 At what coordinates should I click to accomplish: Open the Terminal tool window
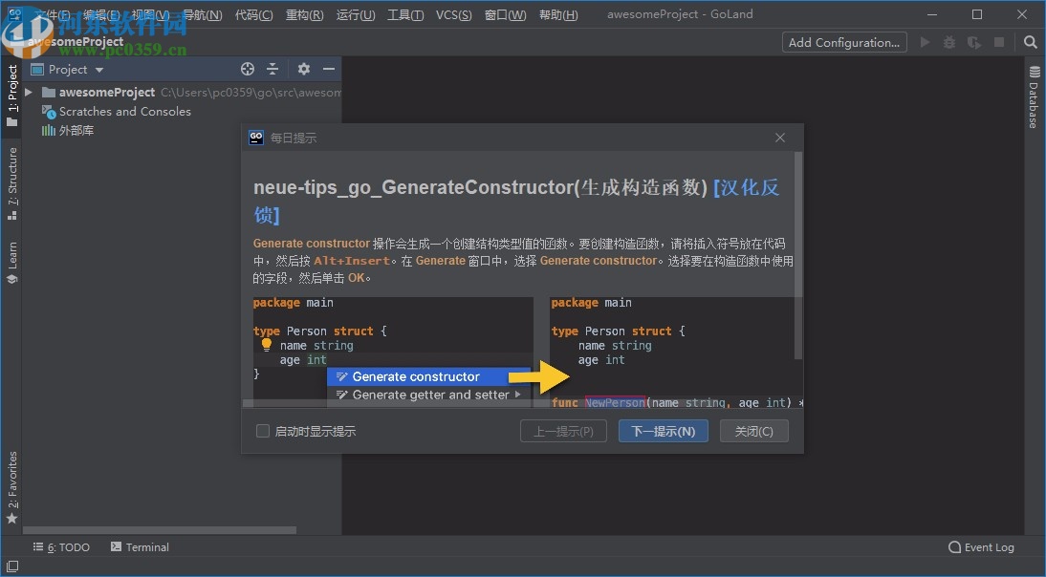(x=140, y=546)
